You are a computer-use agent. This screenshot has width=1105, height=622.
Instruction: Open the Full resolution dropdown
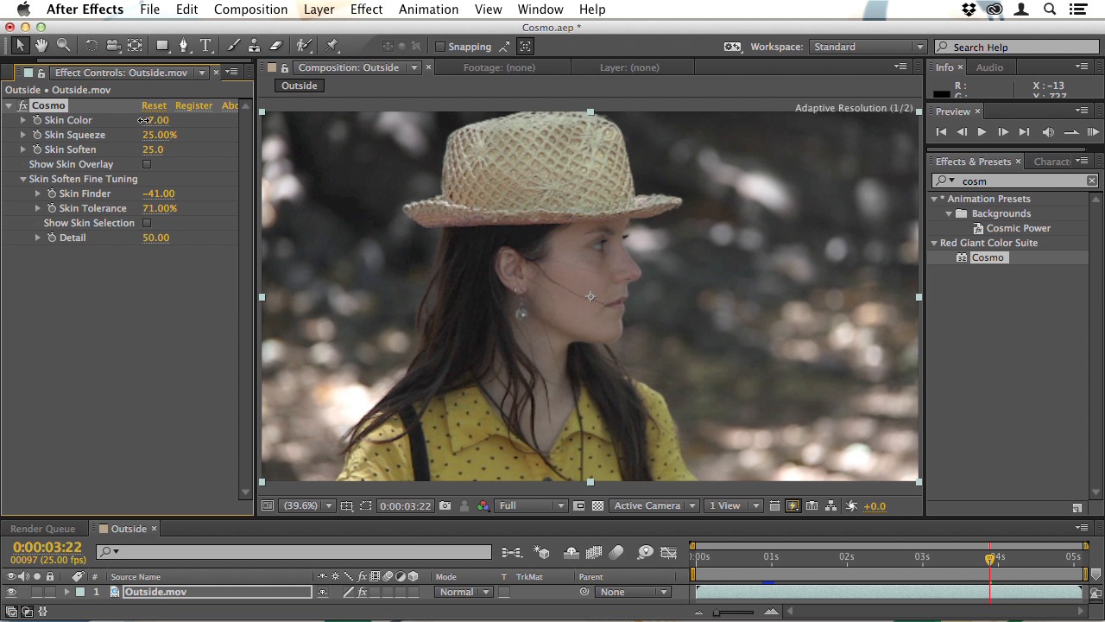click(531, 506)
